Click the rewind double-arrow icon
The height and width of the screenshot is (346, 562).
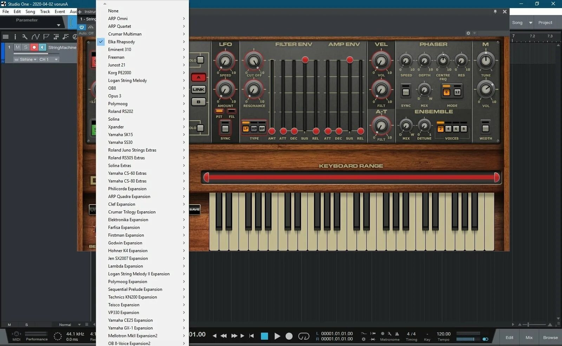pos(224,336)
